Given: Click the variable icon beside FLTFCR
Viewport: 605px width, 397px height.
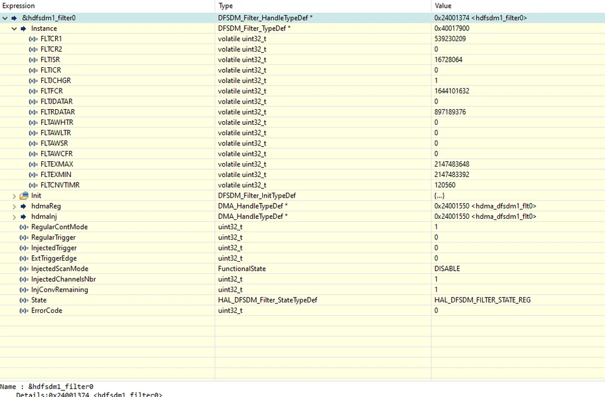Looking at the screenshot, I should pos(33,91).
